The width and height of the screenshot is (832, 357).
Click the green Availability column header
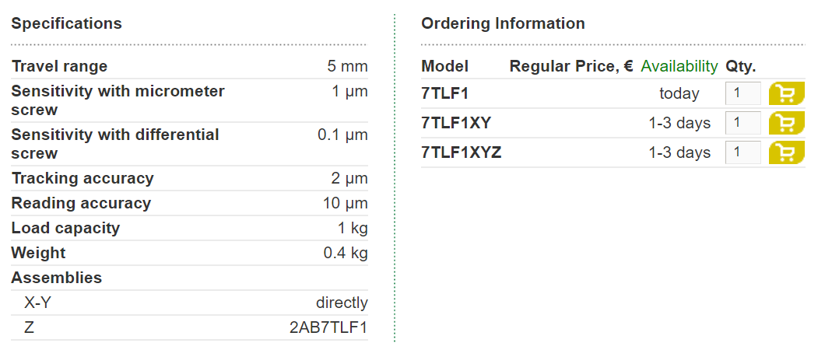(x=679, y=66)
